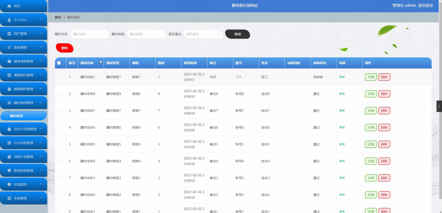Click the 管理员 admin label

coord(404,6)
